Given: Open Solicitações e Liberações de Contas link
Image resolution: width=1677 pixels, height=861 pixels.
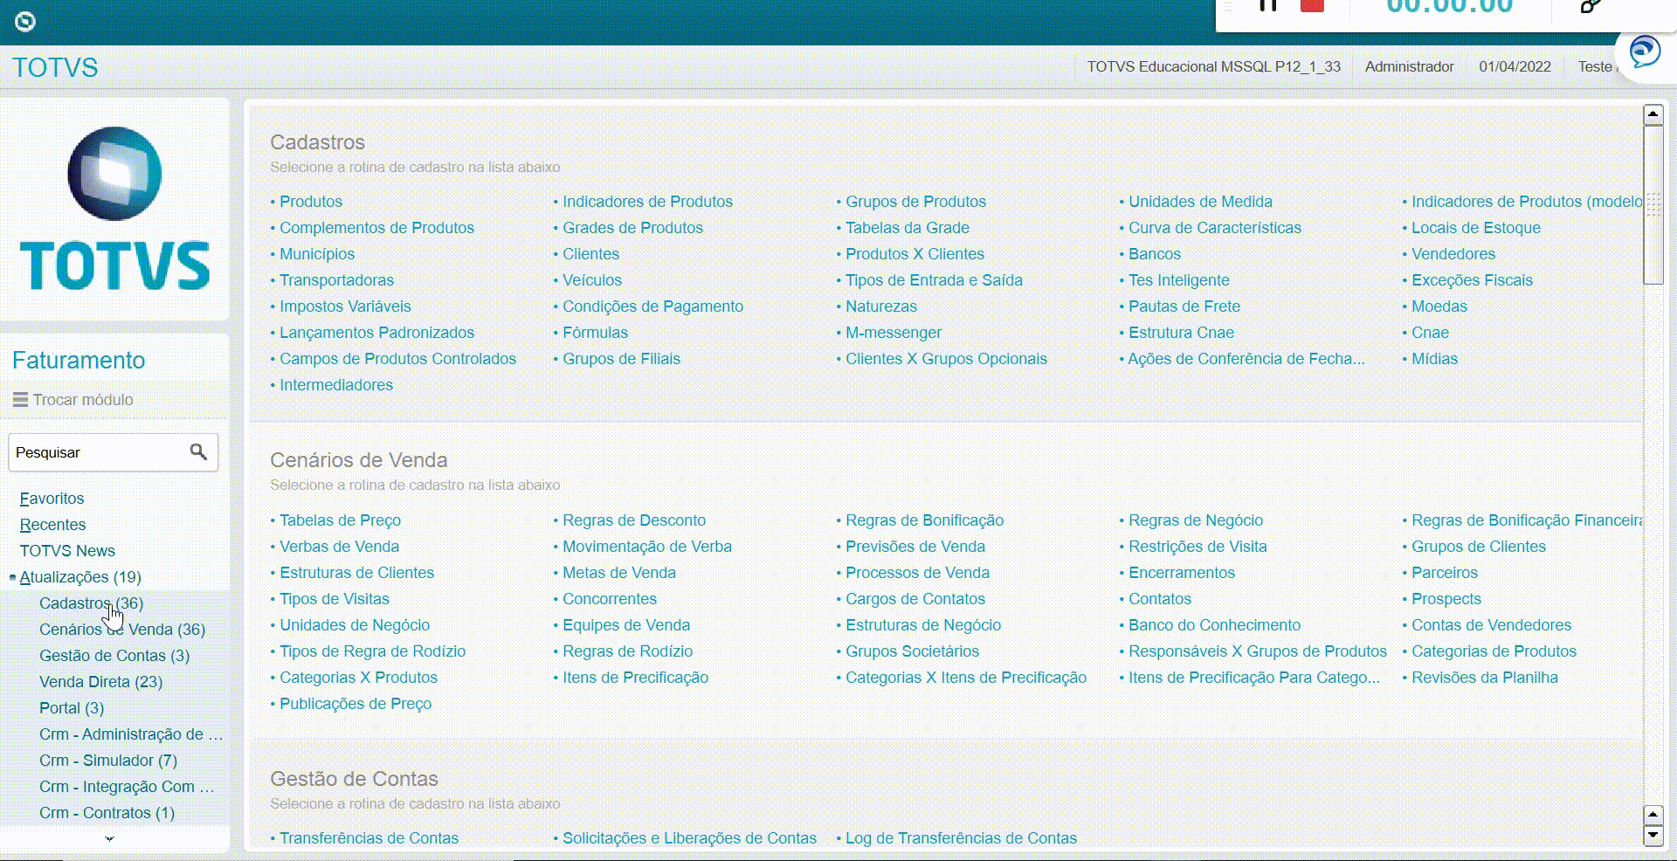Looking at the screenshot, I should coord(689,838).
